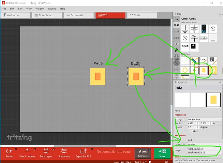
Task: Pick the power supply device part
Action: [x=204, y=29]
